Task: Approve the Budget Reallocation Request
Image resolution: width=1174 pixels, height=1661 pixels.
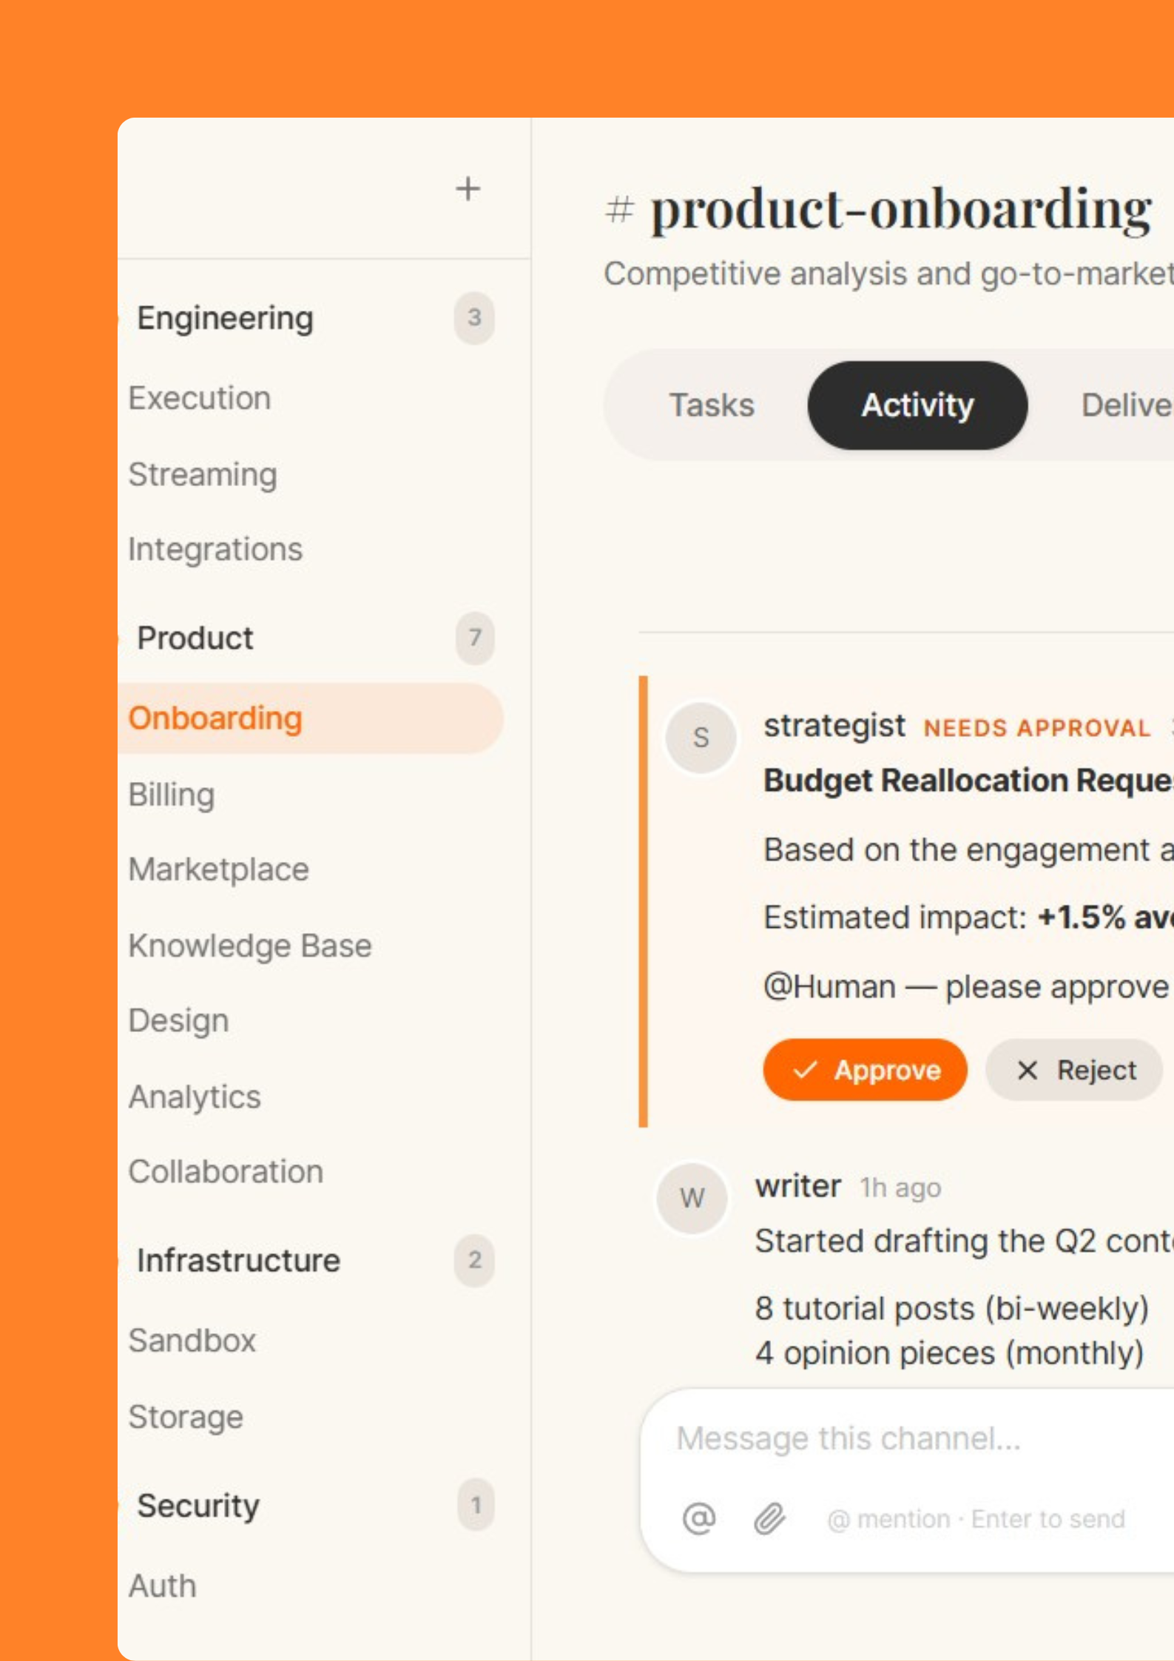Action: (865, 1070)
